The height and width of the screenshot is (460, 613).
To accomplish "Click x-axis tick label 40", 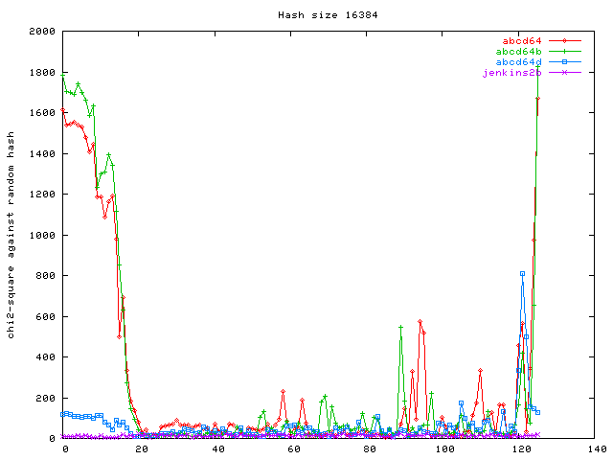I will [x=218, y=449].
